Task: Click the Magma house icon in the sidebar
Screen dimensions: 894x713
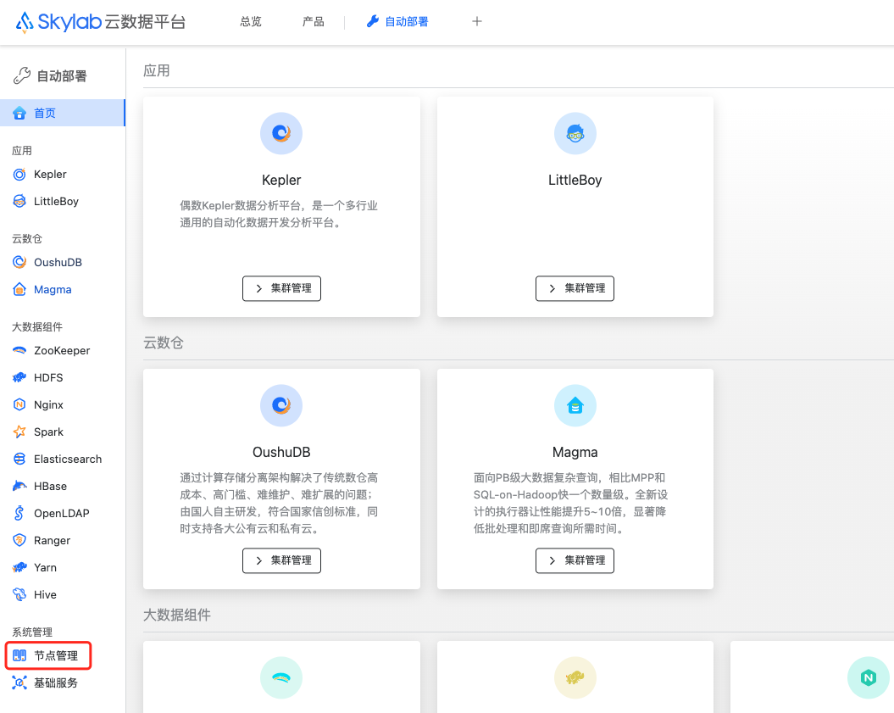Action: [x=19, y=289]
